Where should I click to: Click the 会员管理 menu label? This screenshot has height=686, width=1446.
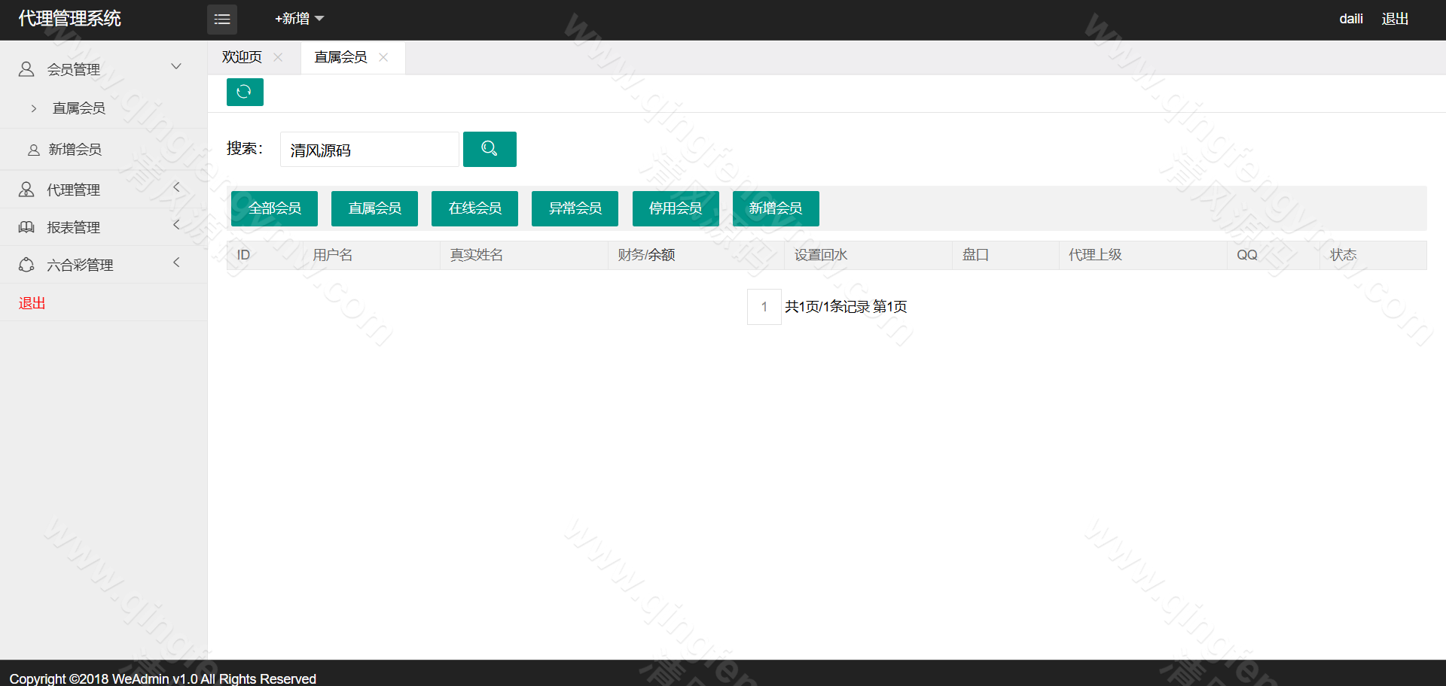pyautogui.click(x=74, y=69)
